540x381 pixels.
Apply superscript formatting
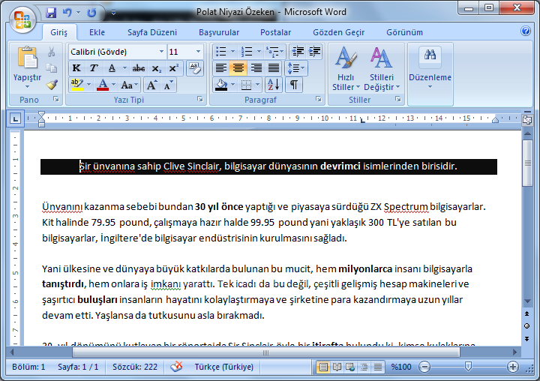173,68
